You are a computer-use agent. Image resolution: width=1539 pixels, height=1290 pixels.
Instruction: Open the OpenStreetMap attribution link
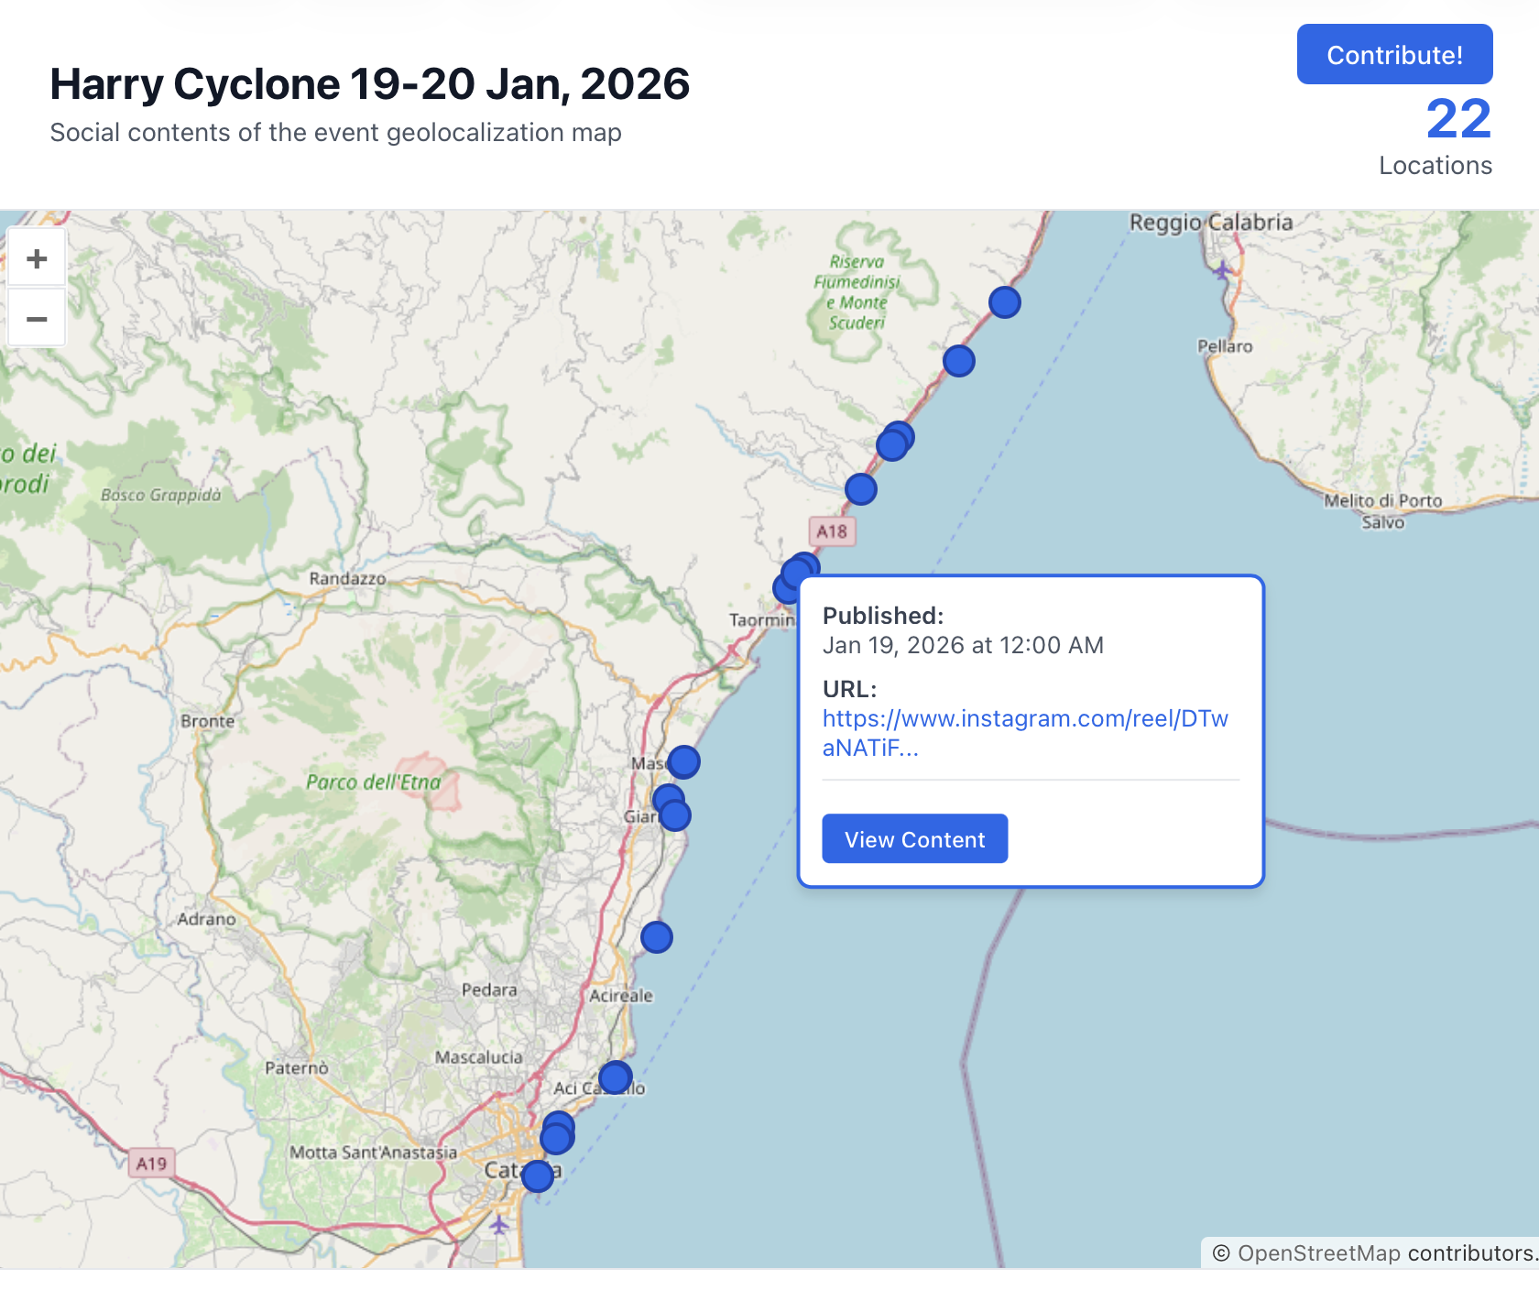click(1318, 1252)
